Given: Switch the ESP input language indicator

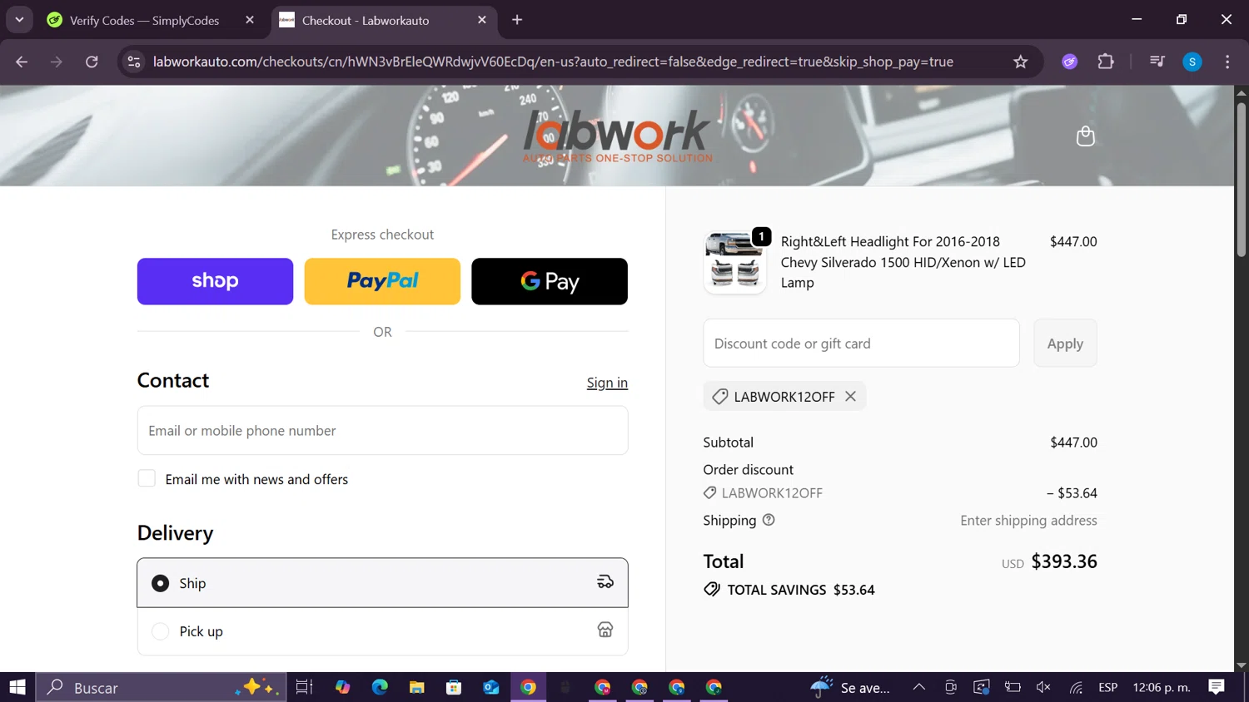Looking at the screenshot, I should [x=1107, y=687].
